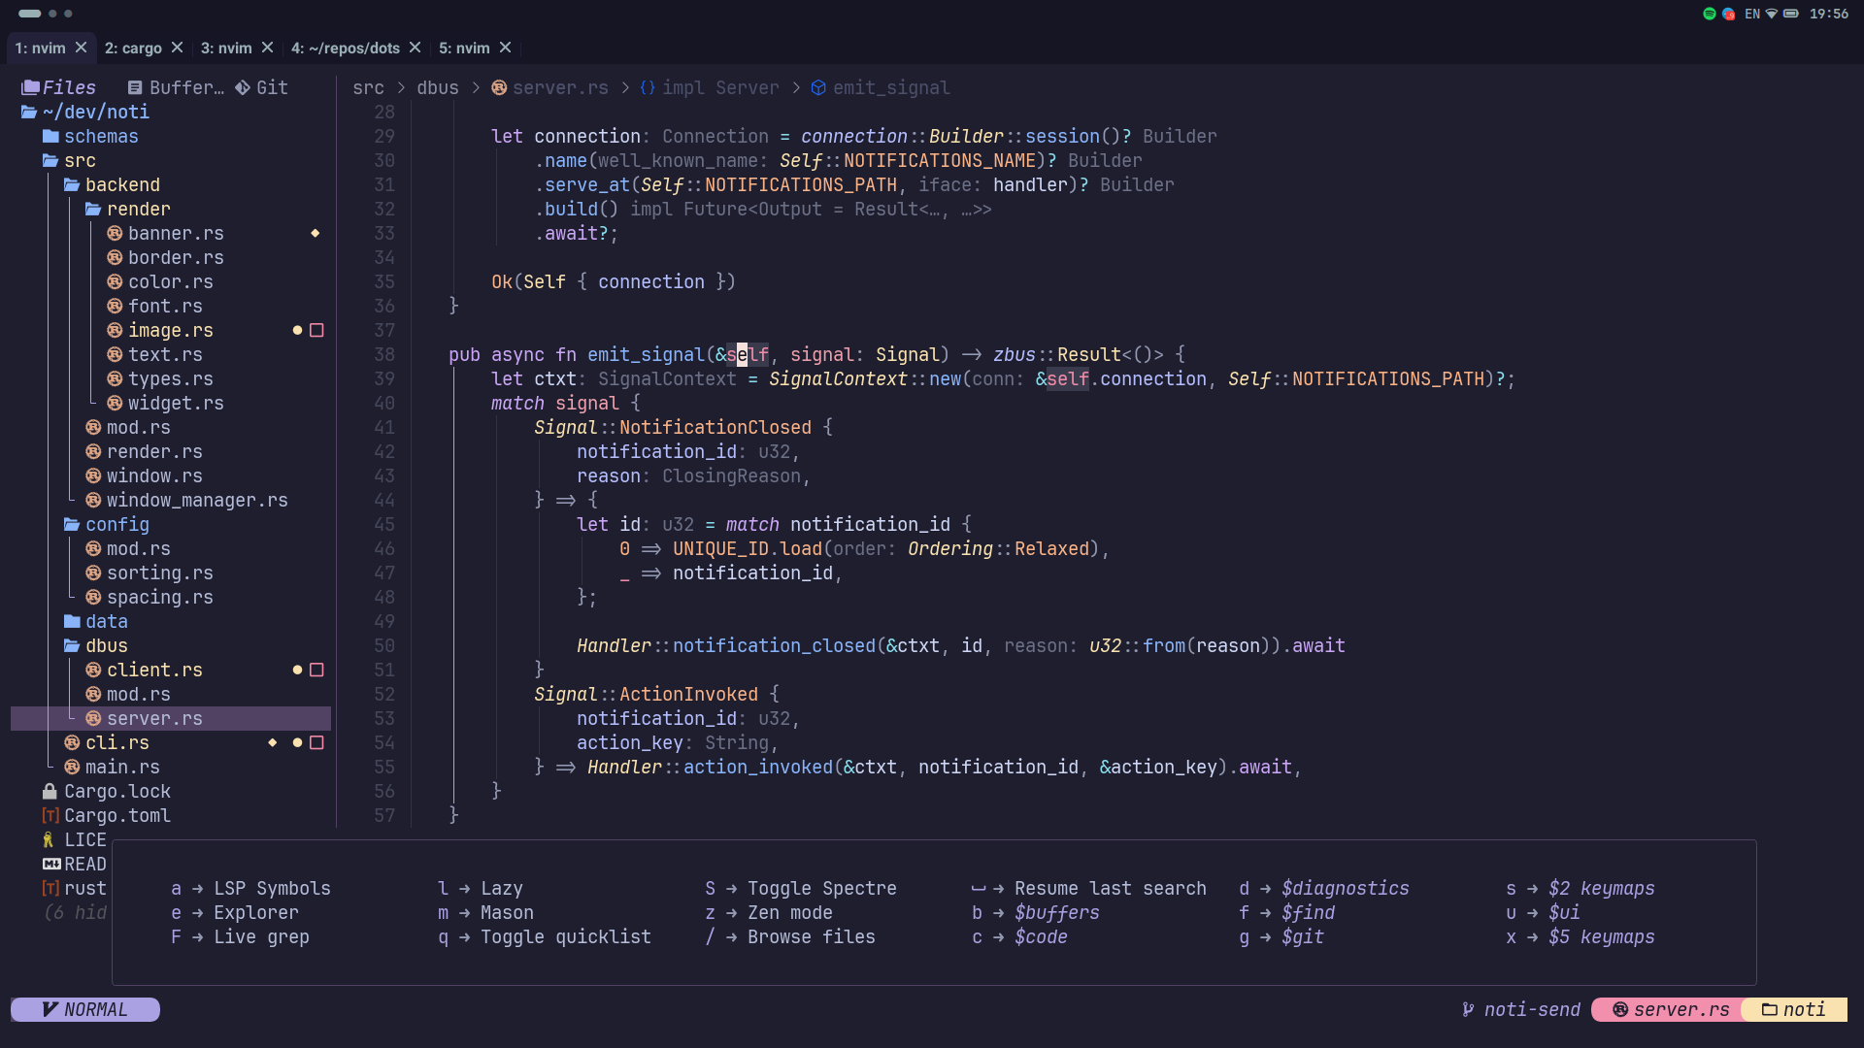Click the lock icon of Cargo.lock

[50, 791]
